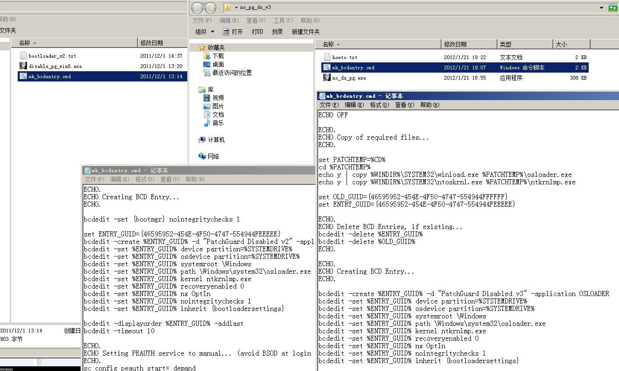The image size is (619, 371).
Task: Open 文件(F) menu in no_pg_ds_v3 Explorer window
Action: [202, 20]
